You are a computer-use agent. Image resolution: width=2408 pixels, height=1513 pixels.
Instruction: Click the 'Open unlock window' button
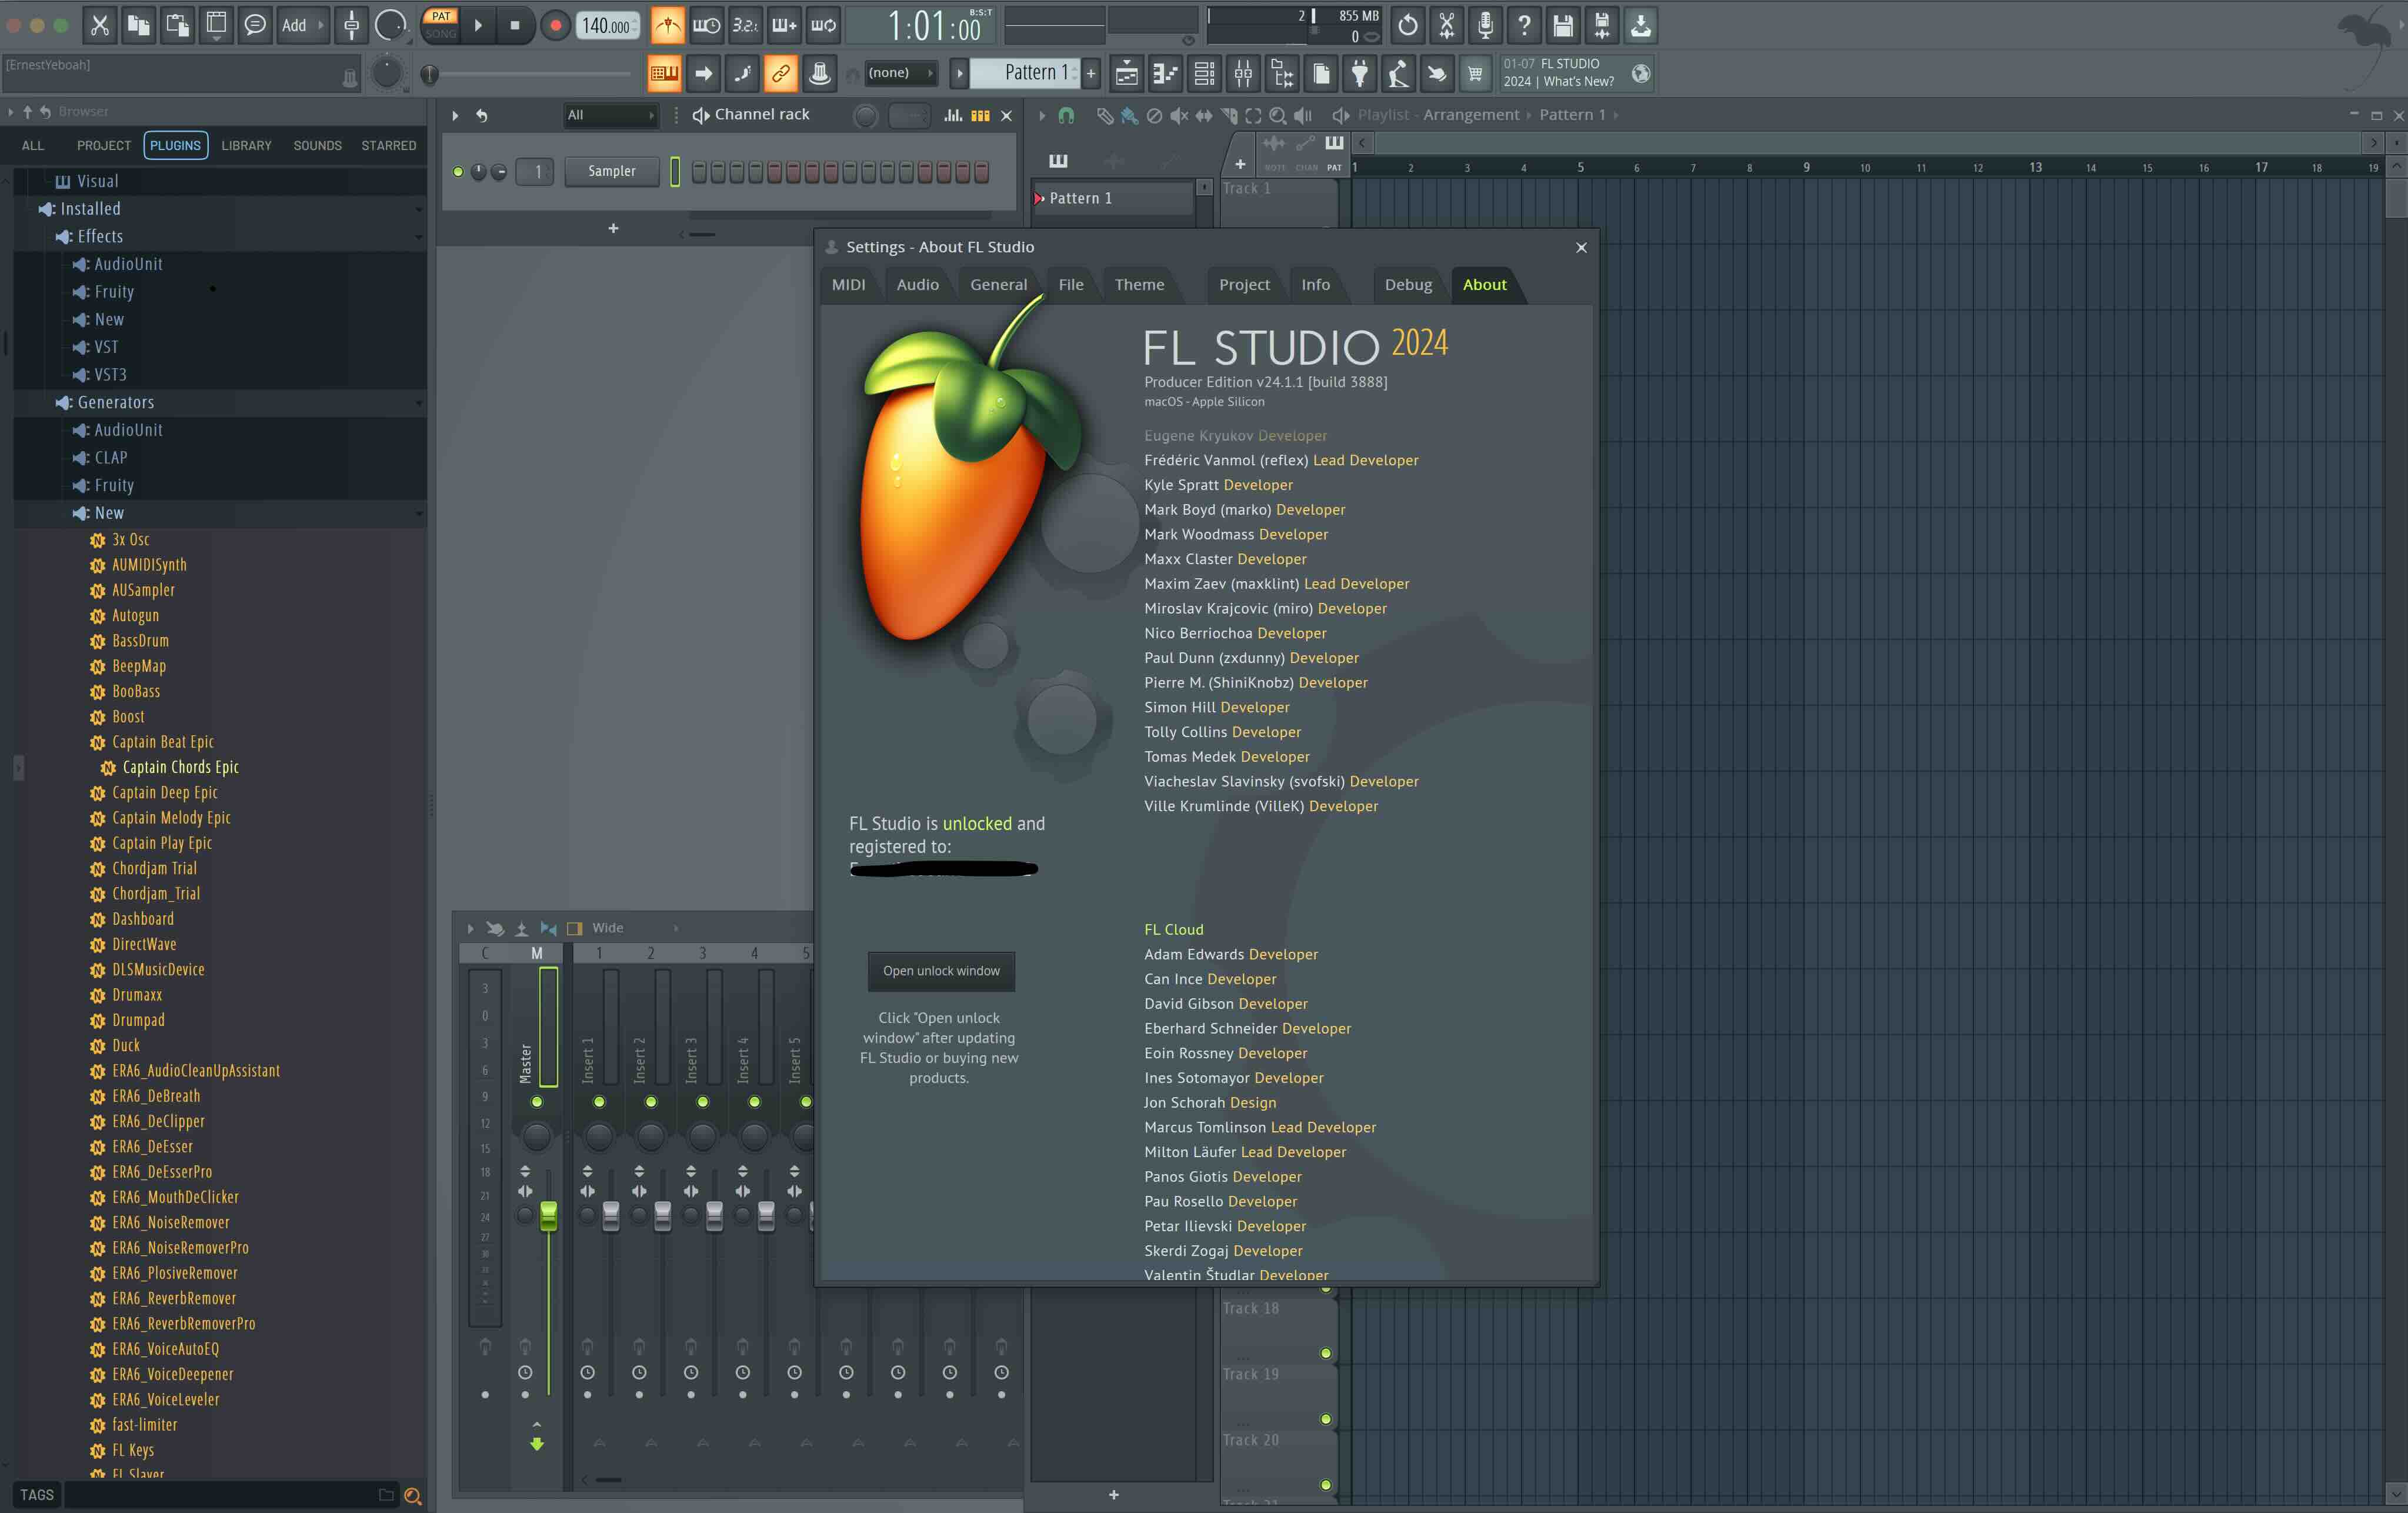[x=941, y=972]
